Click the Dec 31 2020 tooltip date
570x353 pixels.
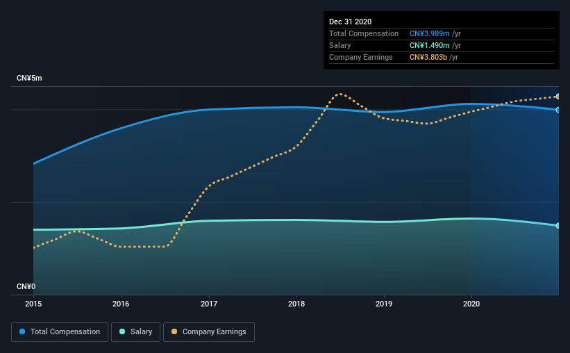(351, 22)
